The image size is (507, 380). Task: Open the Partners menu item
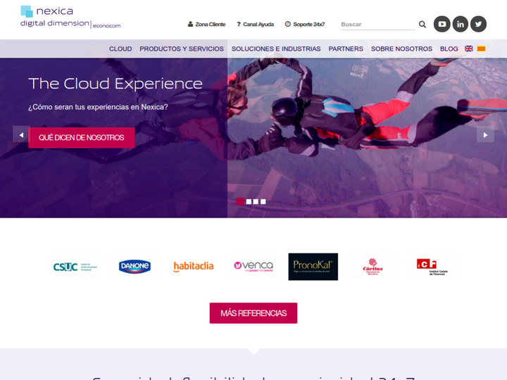click(346, 49)
